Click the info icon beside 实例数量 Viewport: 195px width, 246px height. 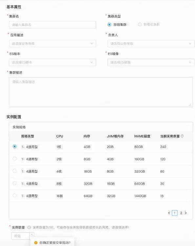tap(29, 227)
